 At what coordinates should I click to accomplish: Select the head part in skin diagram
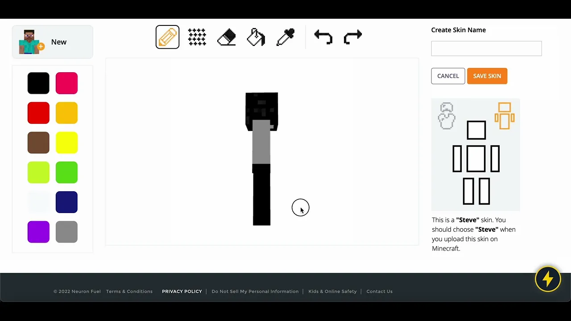click(476, 130)
